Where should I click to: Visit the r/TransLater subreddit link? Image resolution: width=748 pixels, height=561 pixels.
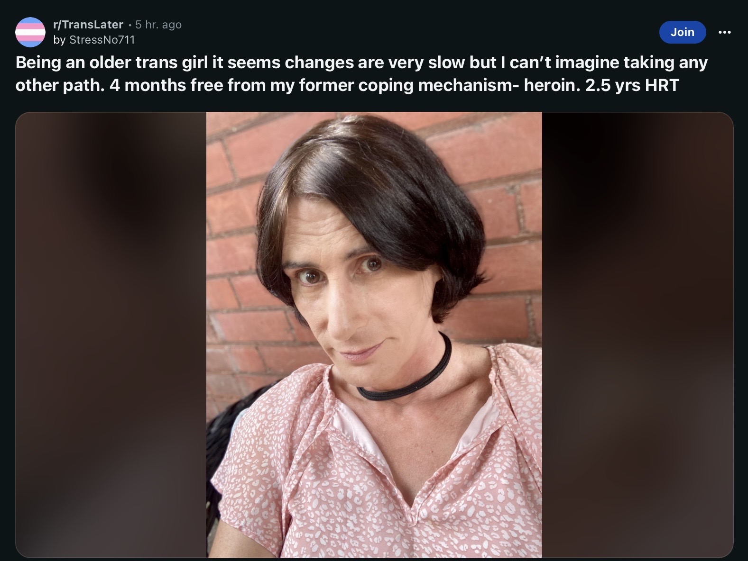coord(89,25)
